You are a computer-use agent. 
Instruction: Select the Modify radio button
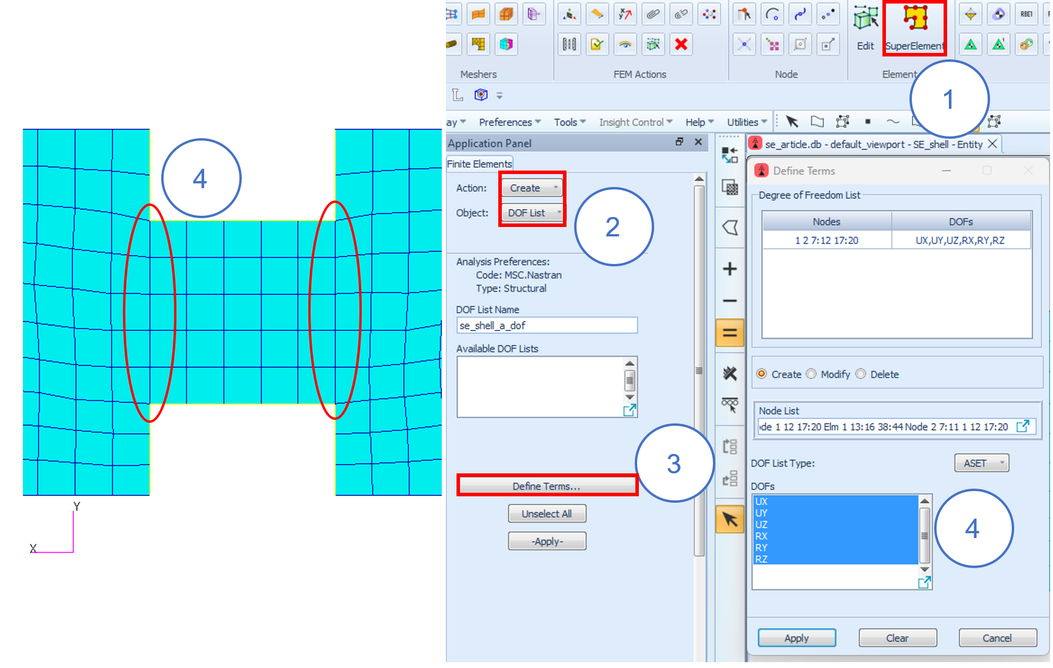[811, 374]
